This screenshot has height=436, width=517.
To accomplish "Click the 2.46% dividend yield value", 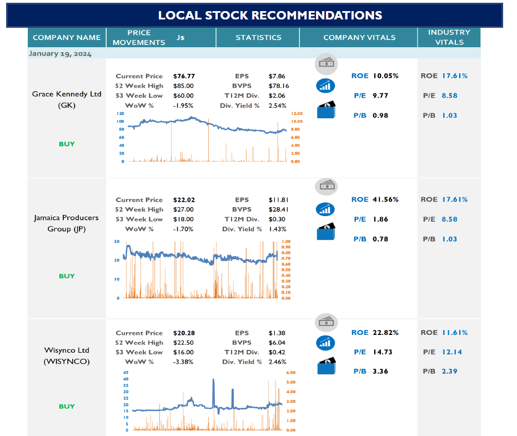I will click(277, 362).
